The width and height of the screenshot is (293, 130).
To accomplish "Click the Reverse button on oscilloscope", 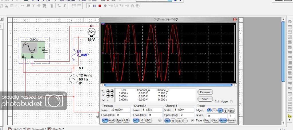I will 205,92.
